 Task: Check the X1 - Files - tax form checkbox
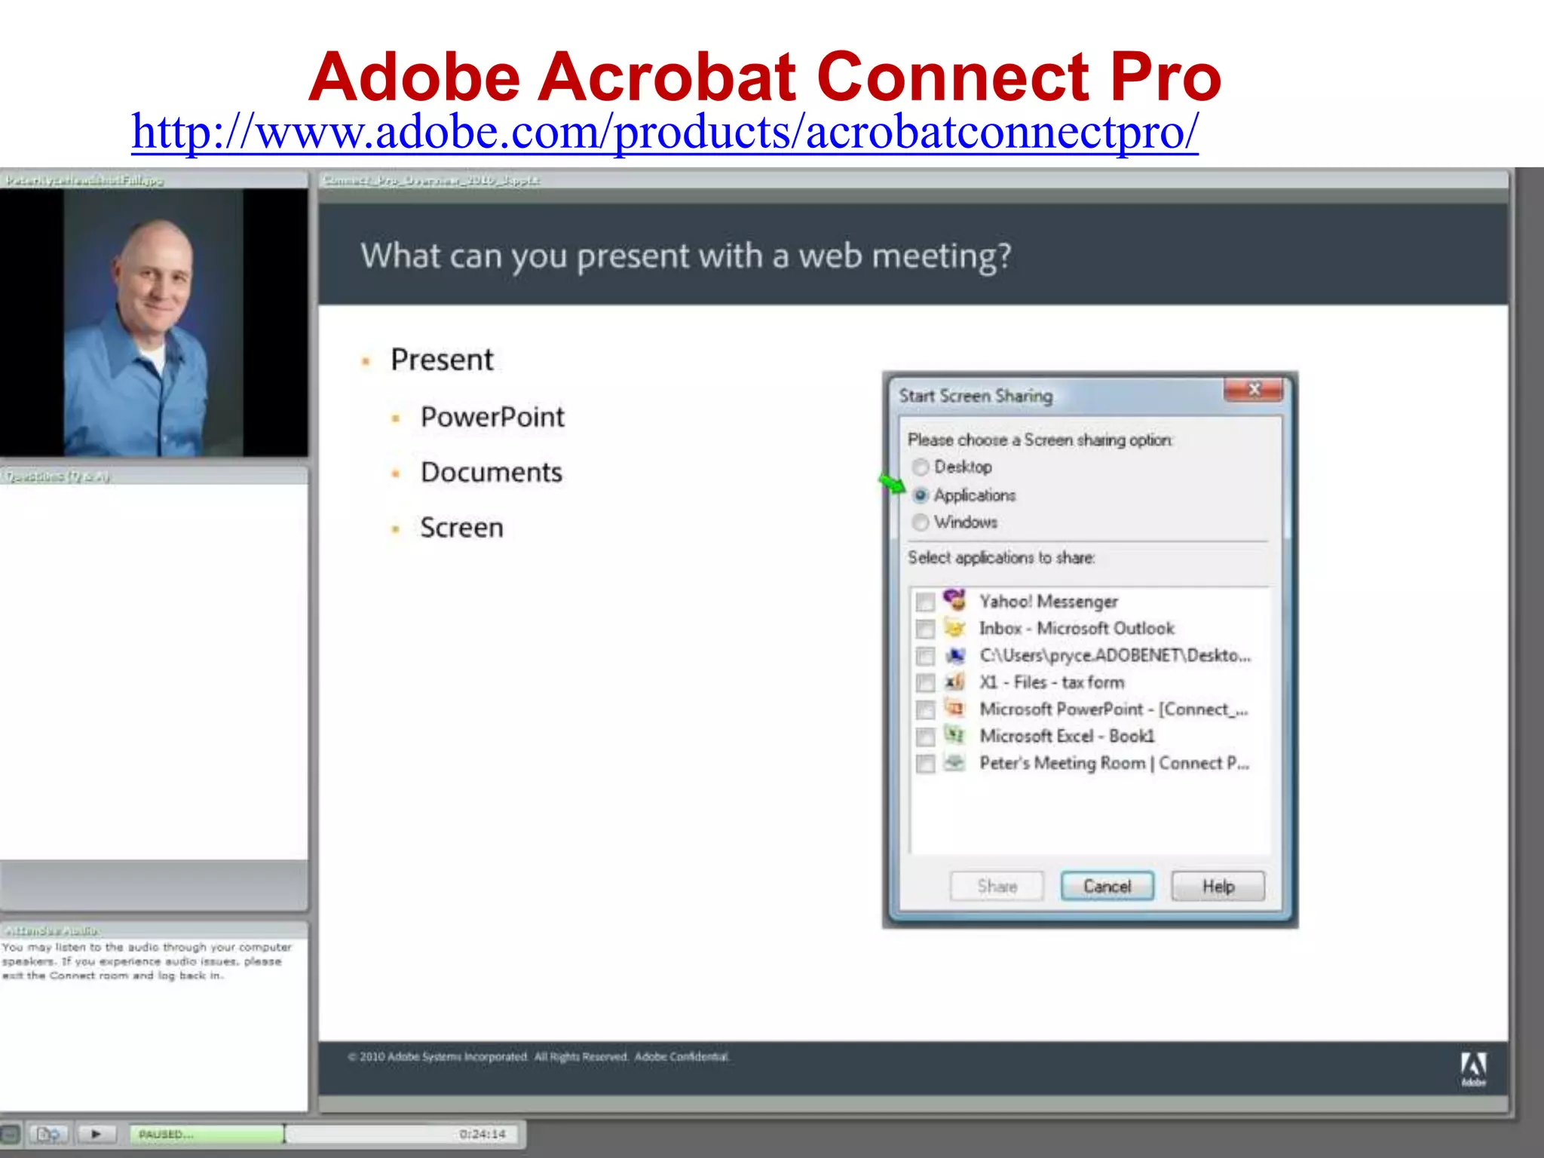[925, 683]
